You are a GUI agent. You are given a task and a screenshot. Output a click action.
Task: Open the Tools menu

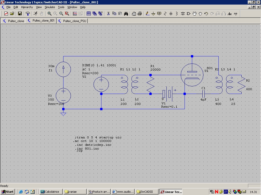(x=61, y=7)
